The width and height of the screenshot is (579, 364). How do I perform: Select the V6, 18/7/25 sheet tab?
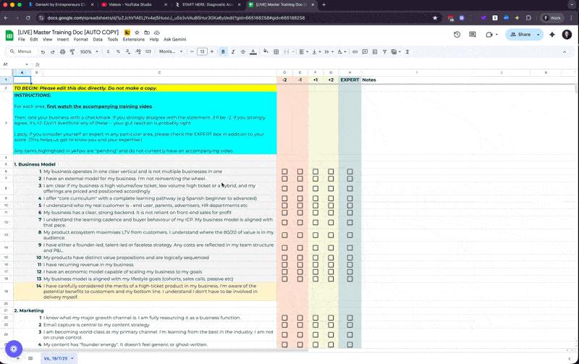pyautogui.click(x=59, y=358)
